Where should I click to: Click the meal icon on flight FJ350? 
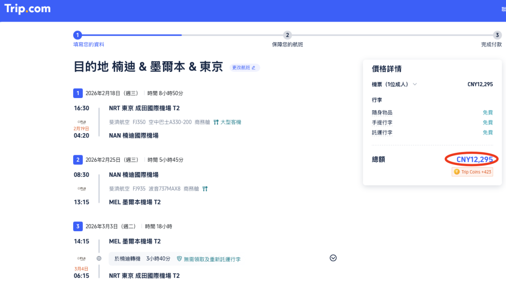click(216, 122)
